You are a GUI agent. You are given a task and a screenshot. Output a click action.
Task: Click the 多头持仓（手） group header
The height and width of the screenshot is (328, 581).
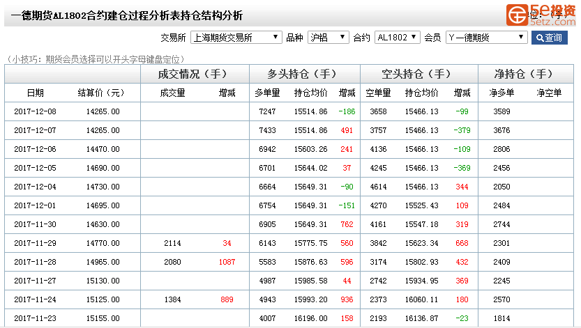tap(302, 74)
